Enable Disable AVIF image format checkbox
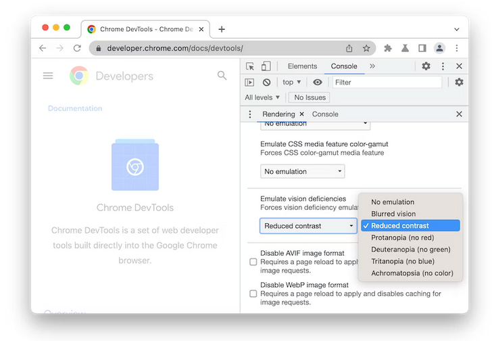Viewport: 492px width, 341px height. coord(253,262)
